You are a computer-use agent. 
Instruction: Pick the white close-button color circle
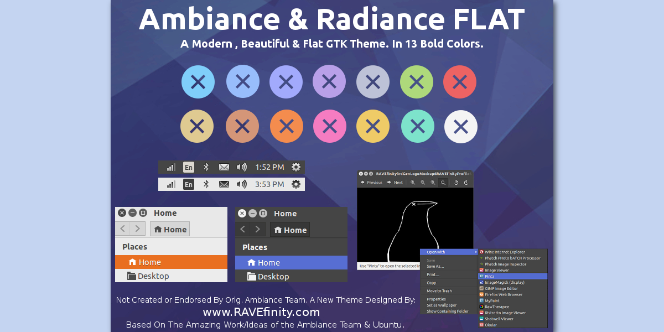(461, 127)
